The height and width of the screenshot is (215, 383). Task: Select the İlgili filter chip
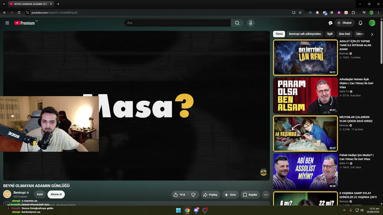(330, 34)
